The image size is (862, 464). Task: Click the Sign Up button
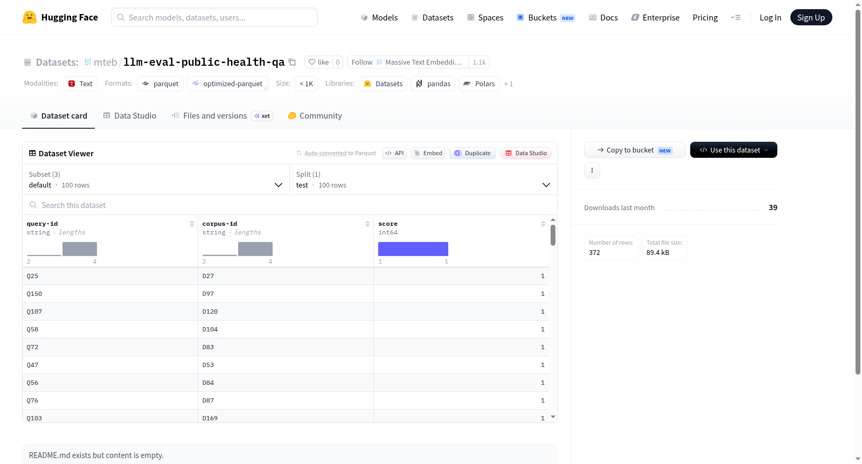(x=811, y=17)
